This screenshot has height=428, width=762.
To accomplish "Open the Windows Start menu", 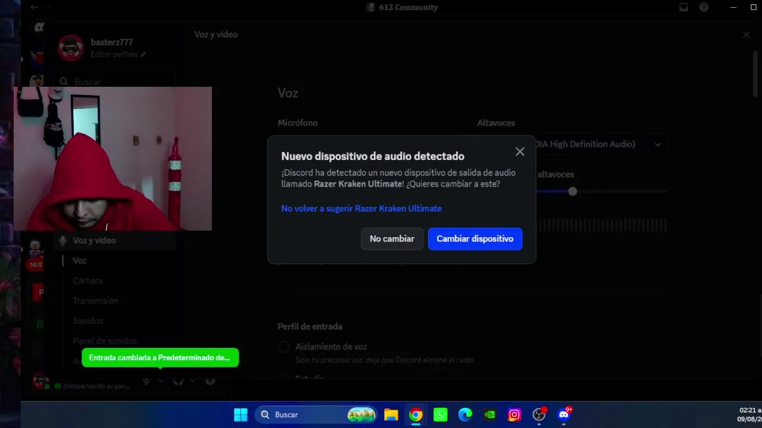I will click(241, 414).
